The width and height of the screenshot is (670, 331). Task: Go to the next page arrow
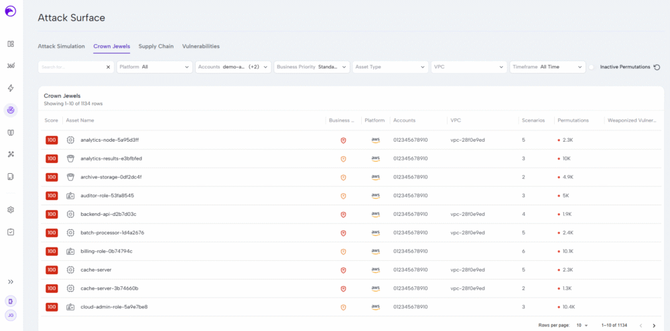coord(653,325)
